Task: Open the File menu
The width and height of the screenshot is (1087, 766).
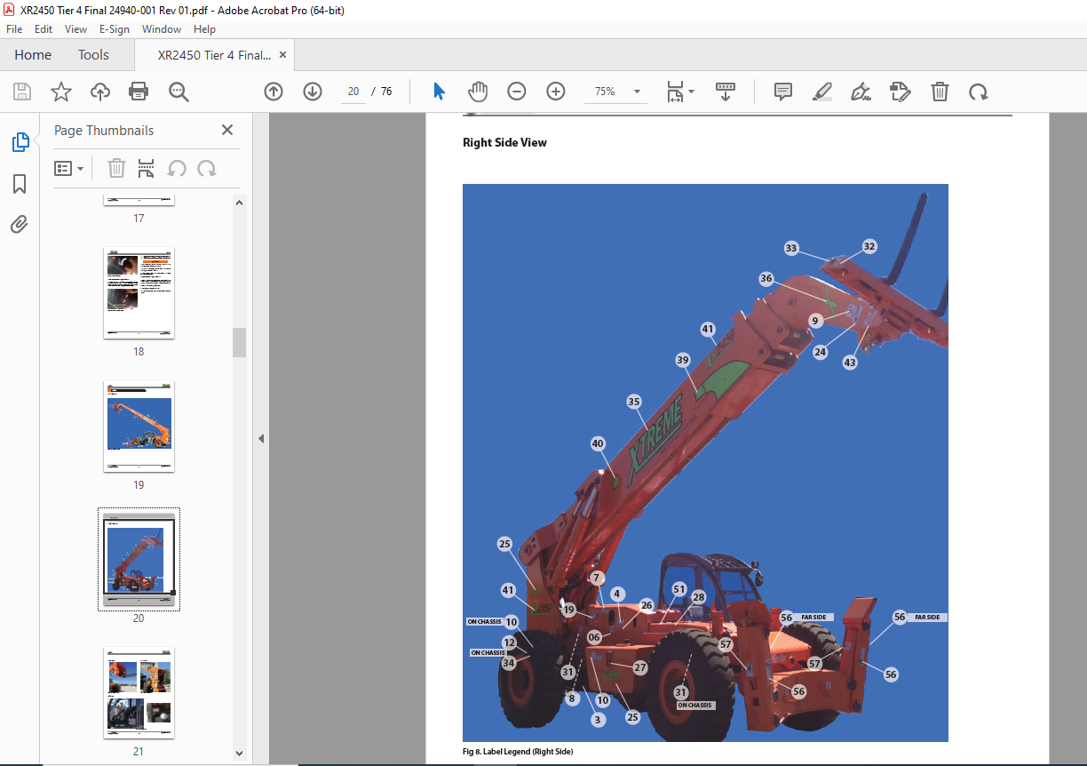Action: tap(14, 29)
